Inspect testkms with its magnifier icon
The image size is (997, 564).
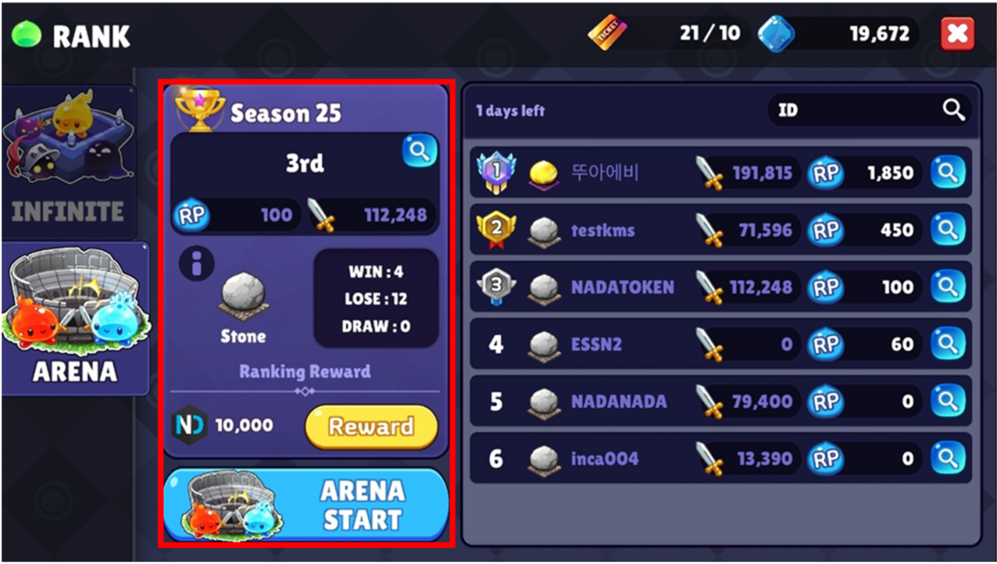[x=948, y=230]
